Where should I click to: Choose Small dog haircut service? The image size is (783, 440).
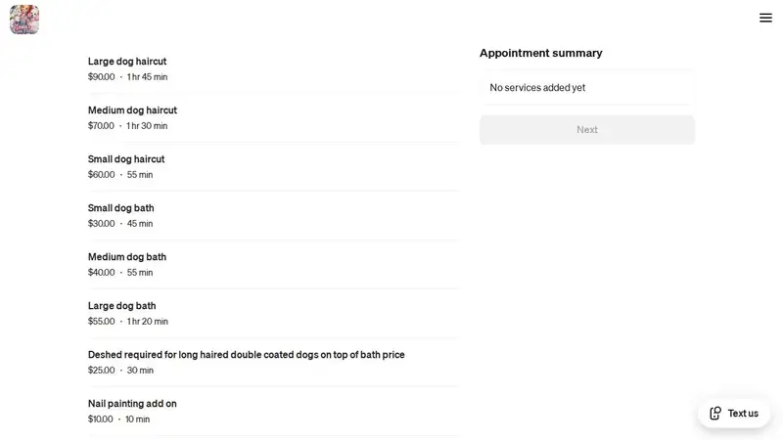pos(274,166)
